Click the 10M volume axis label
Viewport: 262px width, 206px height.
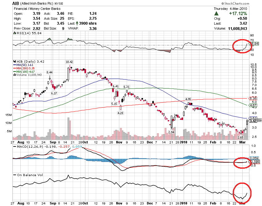pyautogui.click(x=8, y=123)
